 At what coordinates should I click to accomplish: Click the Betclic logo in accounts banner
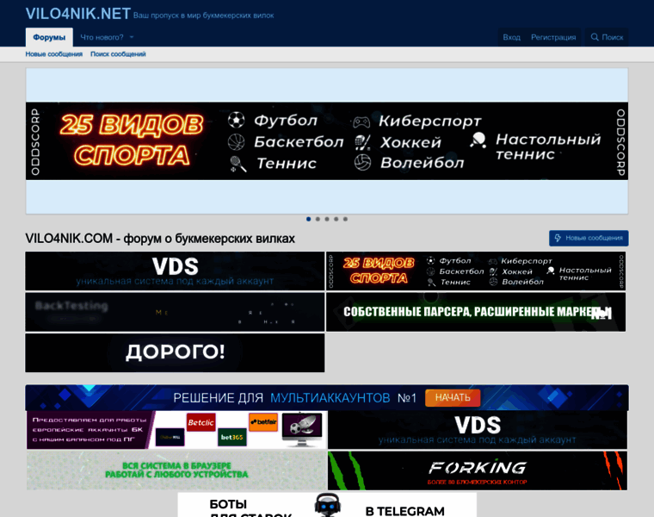[x=201, y=422]
